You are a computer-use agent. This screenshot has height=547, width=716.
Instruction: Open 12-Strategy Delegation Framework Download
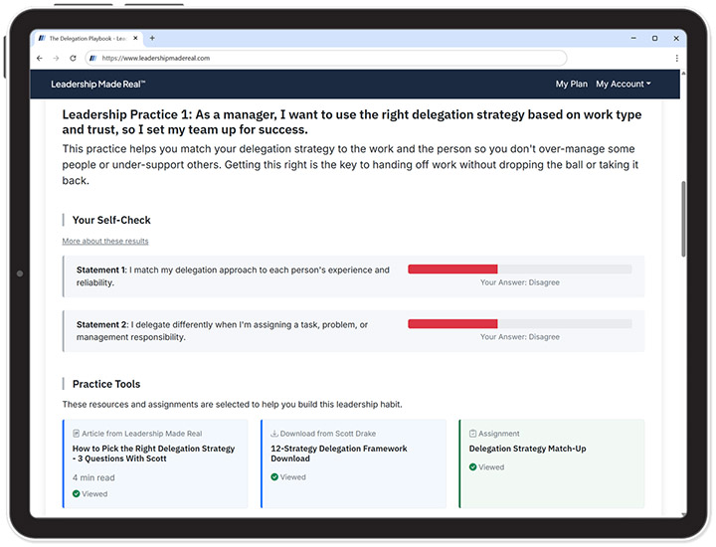(338, 454)
